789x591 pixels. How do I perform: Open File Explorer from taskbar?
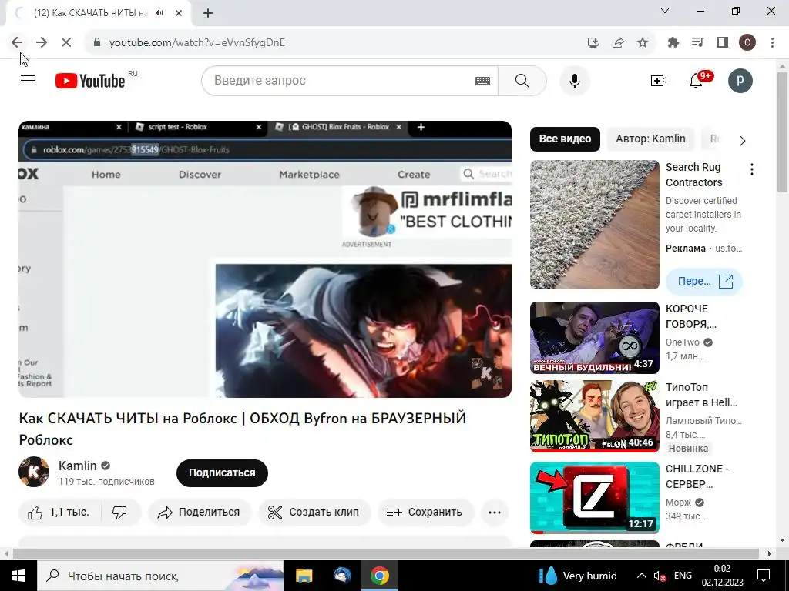pyautogui.click(x=304, y=576)
